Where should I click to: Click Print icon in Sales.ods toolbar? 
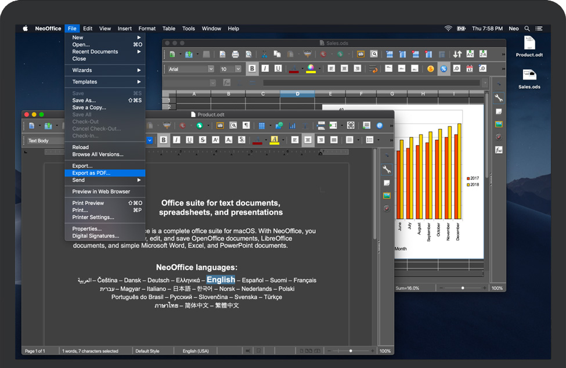(x=235, y=54)
